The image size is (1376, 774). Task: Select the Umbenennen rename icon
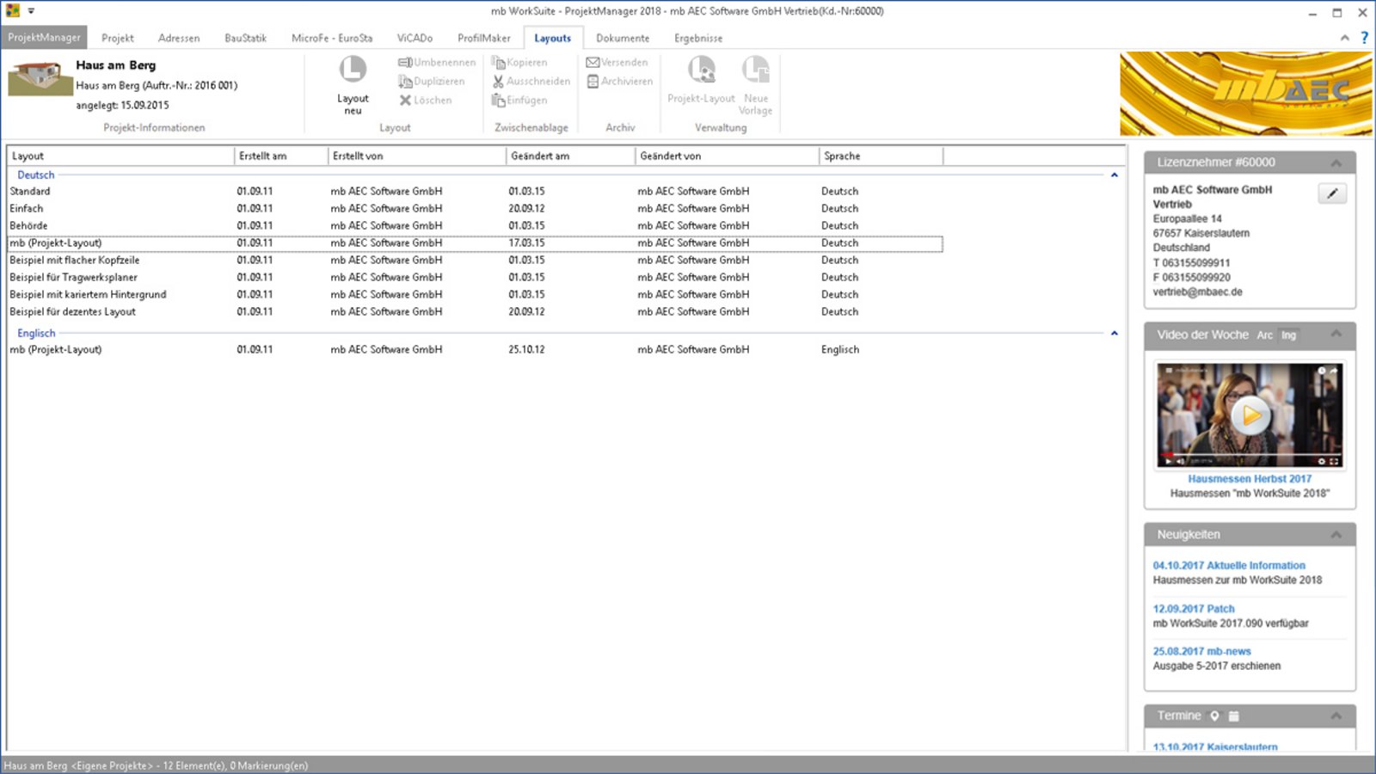(x=404, y=62)
